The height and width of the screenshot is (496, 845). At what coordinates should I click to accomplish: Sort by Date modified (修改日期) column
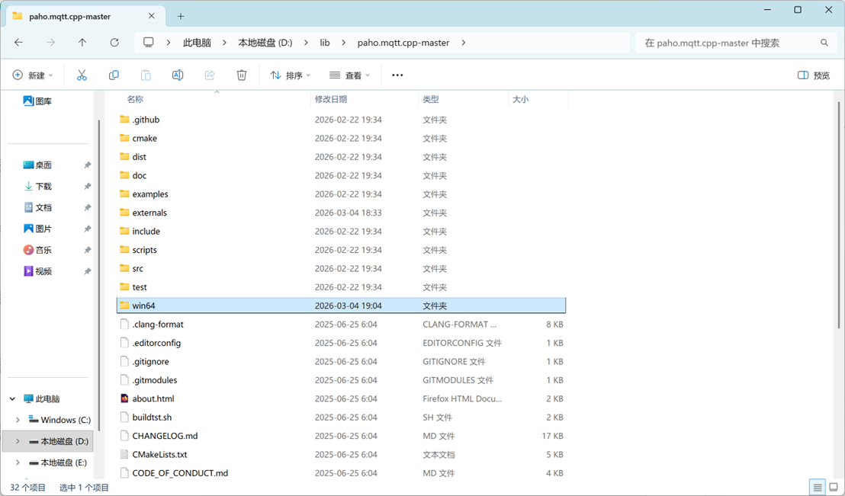[331, 99]
